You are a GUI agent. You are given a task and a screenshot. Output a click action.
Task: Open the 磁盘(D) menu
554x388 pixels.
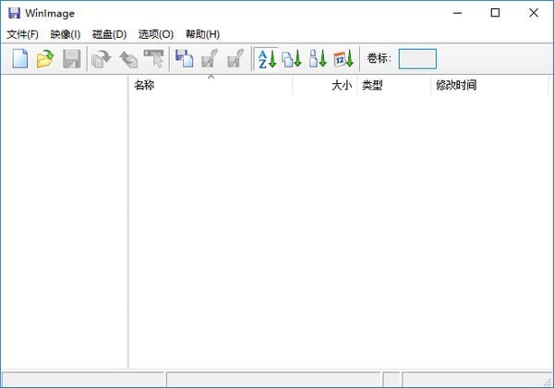coord(109,34)
